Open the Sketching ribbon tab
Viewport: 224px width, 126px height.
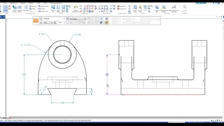pyautogui.click(x=14, y=3)
